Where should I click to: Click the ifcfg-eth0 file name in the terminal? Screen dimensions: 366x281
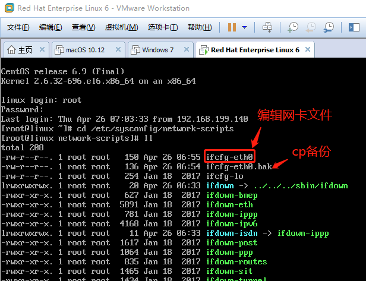click(229, 157)
